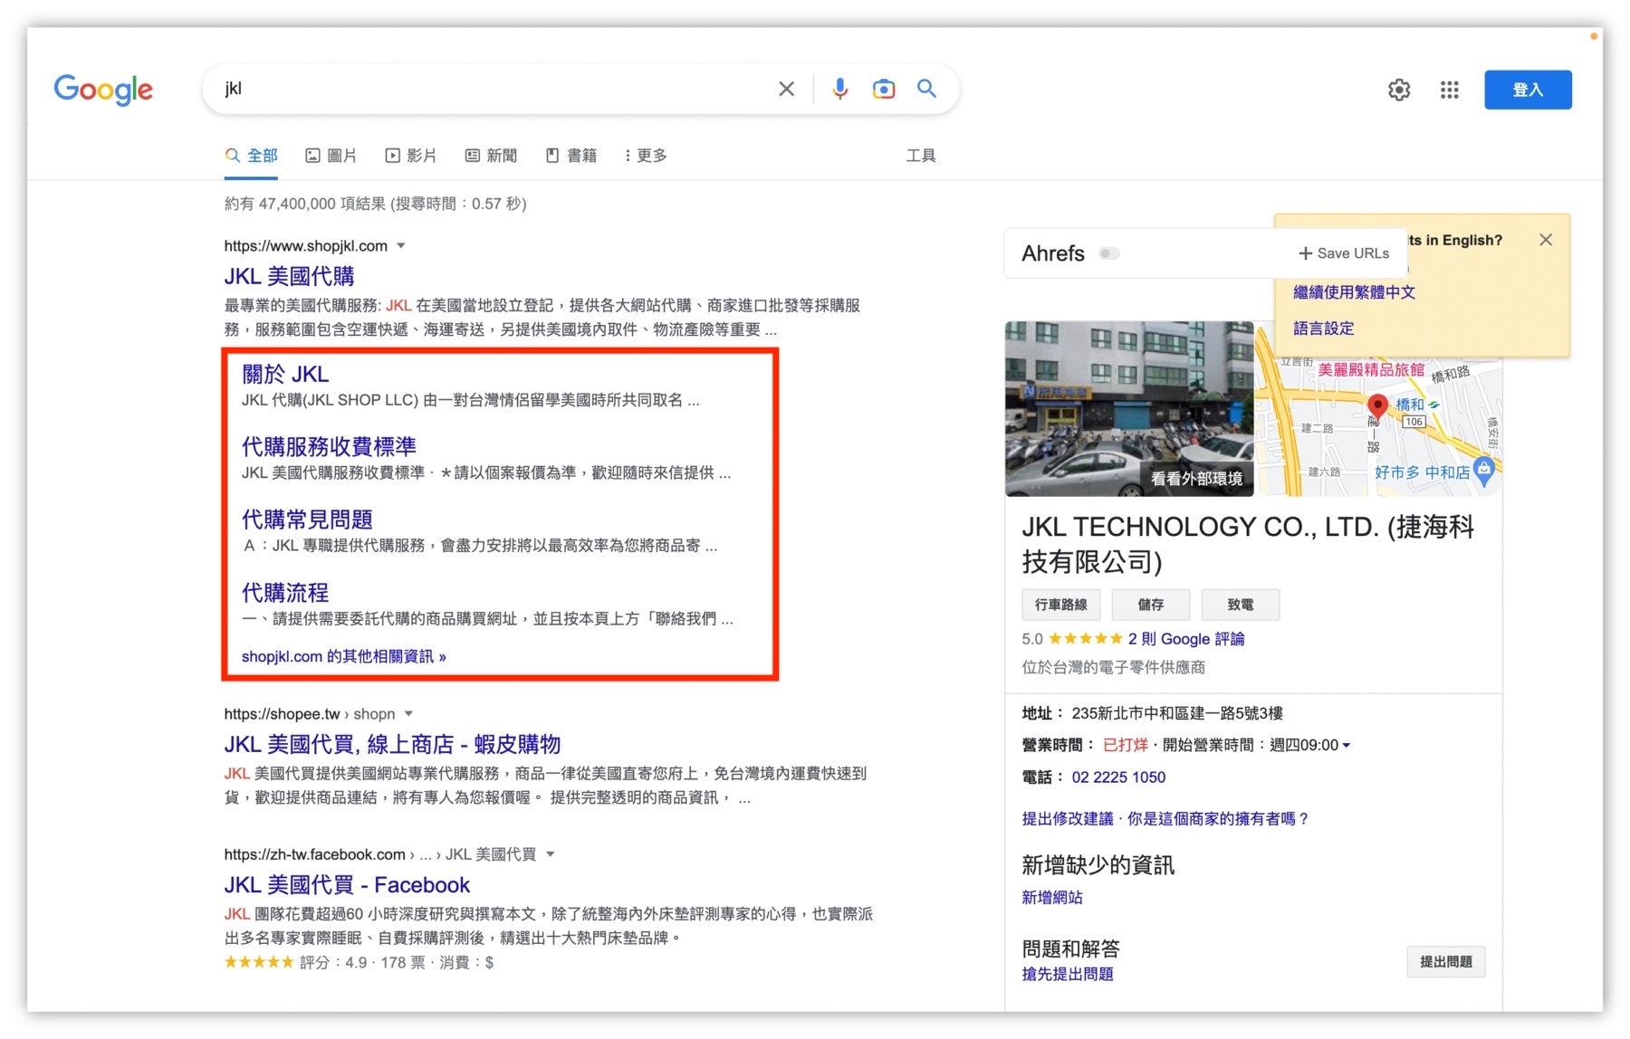Click the 登入 sign-in button
Image resolution: width=1630 pixels, height=1039 pixels.
(1527, 90)
